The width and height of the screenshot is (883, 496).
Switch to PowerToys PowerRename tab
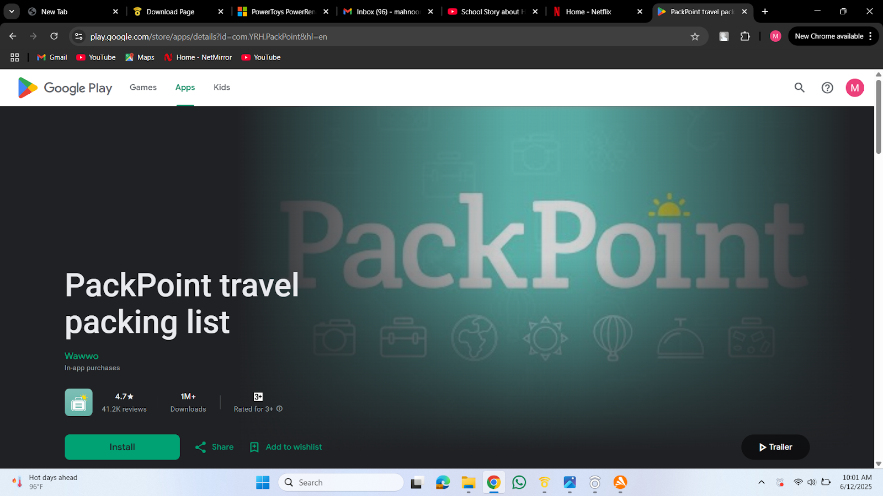tap(283, 12)
